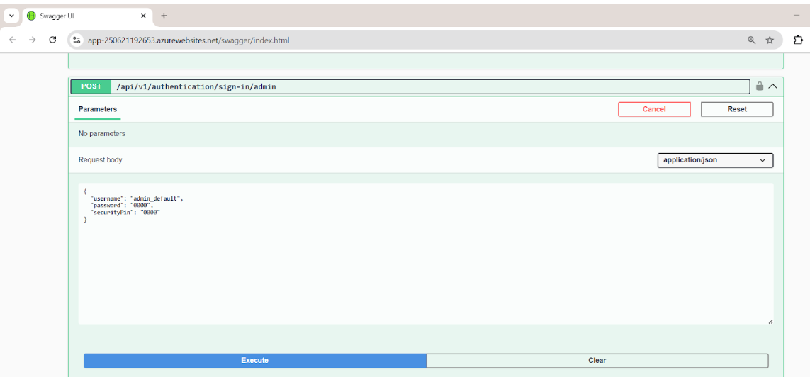Click inside the request body JSON editor

click(426, 253)
